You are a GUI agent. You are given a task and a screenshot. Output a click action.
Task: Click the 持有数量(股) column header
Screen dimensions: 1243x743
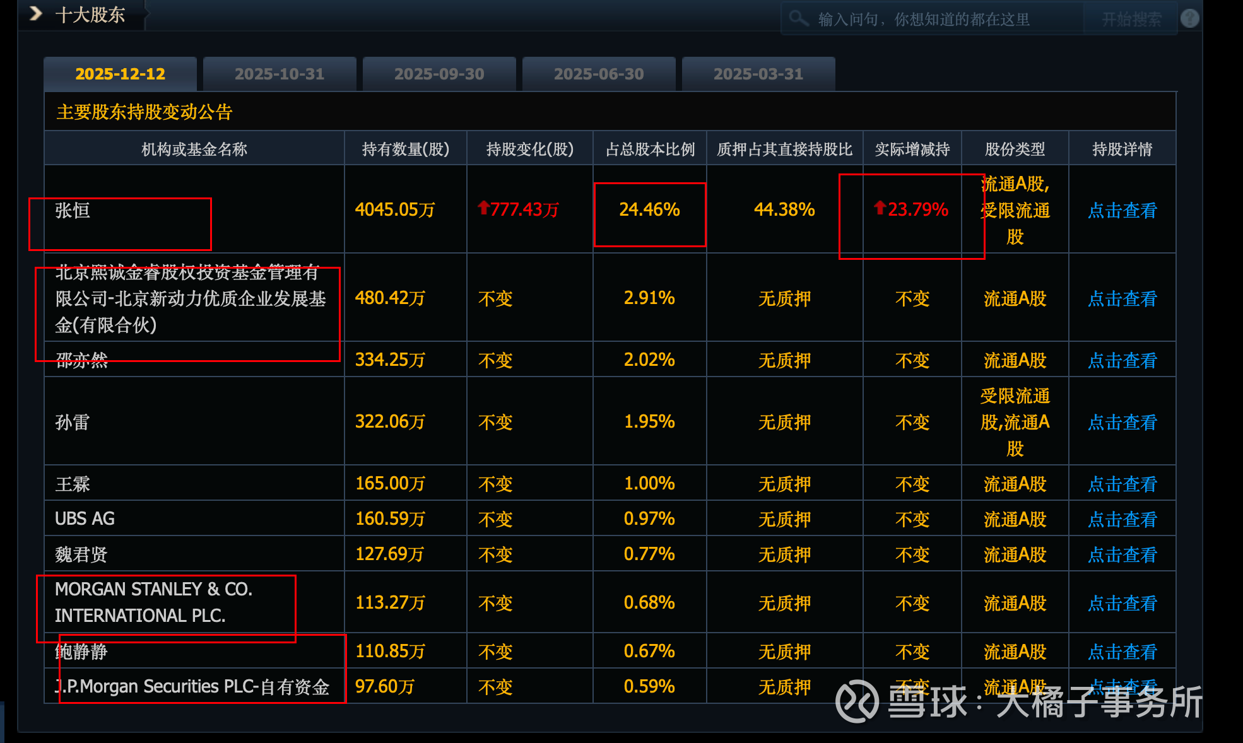pyautogui.click(x=405, y=149)
